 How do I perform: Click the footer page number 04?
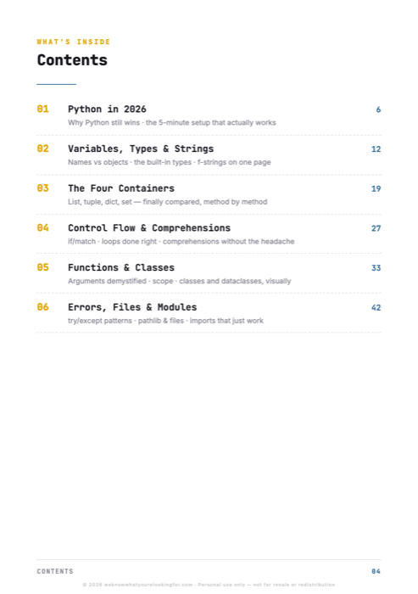tap(376, 571)
